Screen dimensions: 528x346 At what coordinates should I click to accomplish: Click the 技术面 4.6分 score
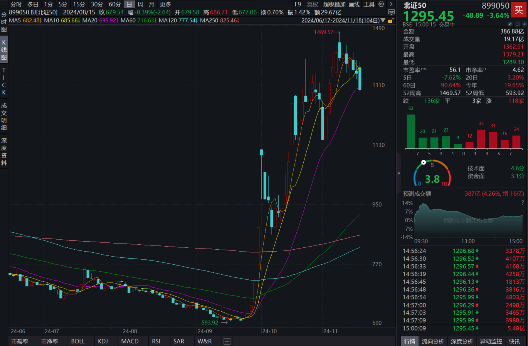(x=496, y=168)
